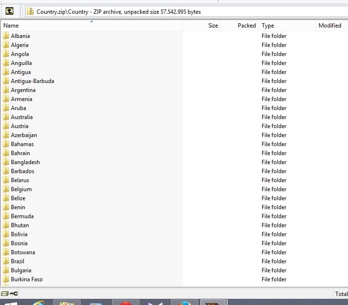
Task: Click the Anguilla folder icon
Action: 6,63
